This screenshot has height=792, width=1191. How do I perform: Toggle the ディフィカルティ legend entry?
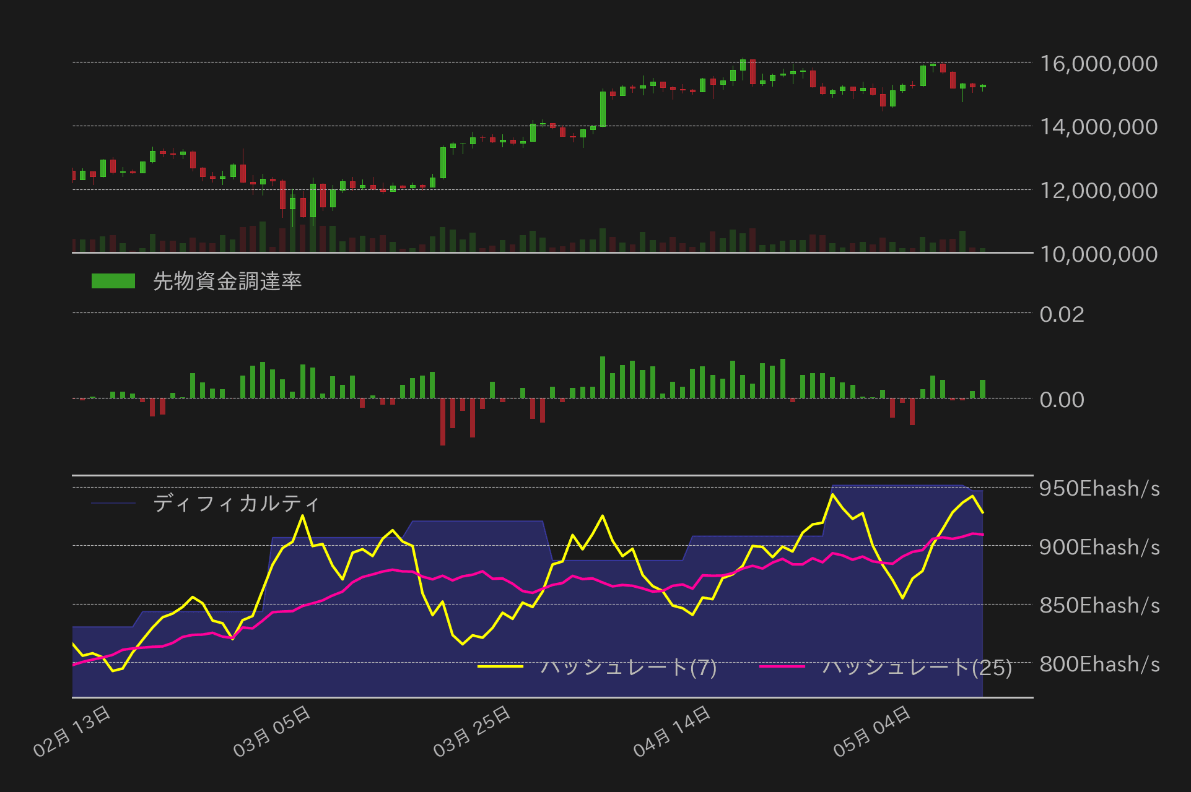[235, 503]
